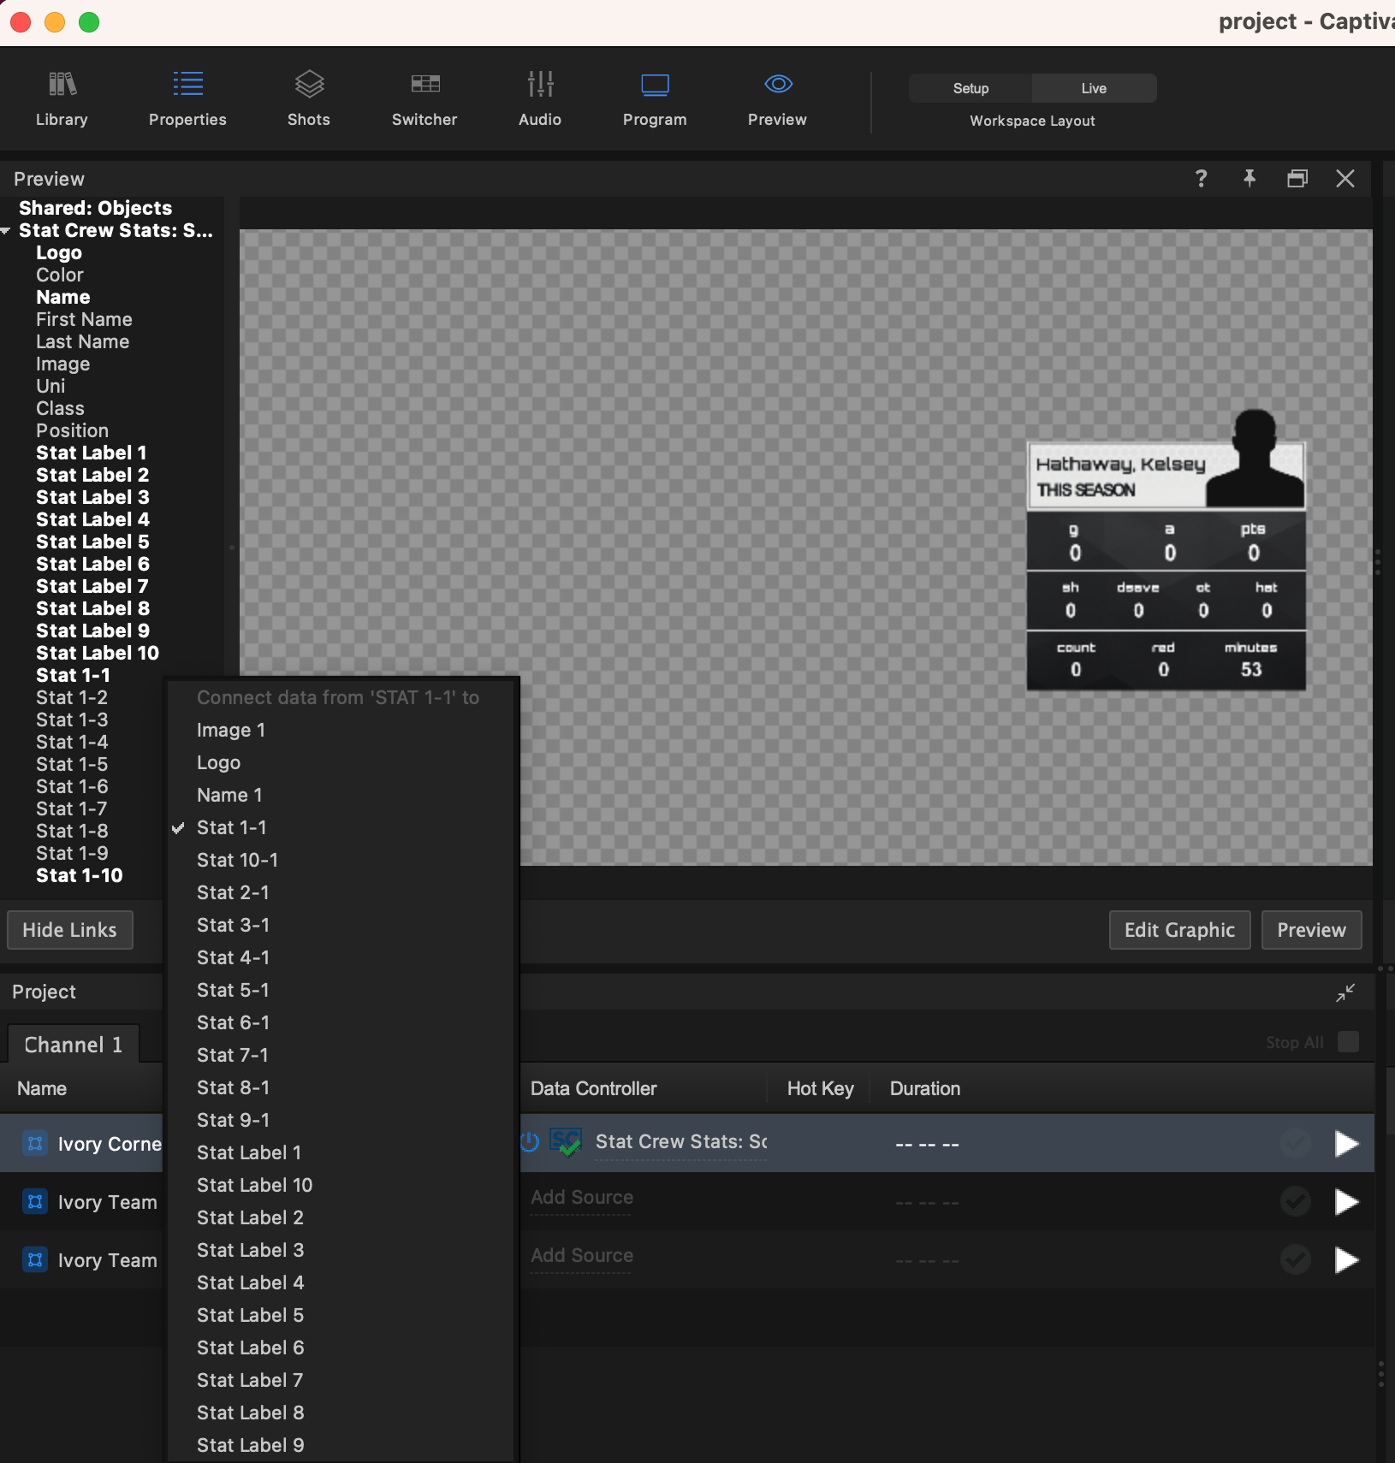Image resolution: width=1395 pixels, height=1463 pixels.
Task: Collapse the Stat Crew Stats tree node
Action: [x=6, y=231]
